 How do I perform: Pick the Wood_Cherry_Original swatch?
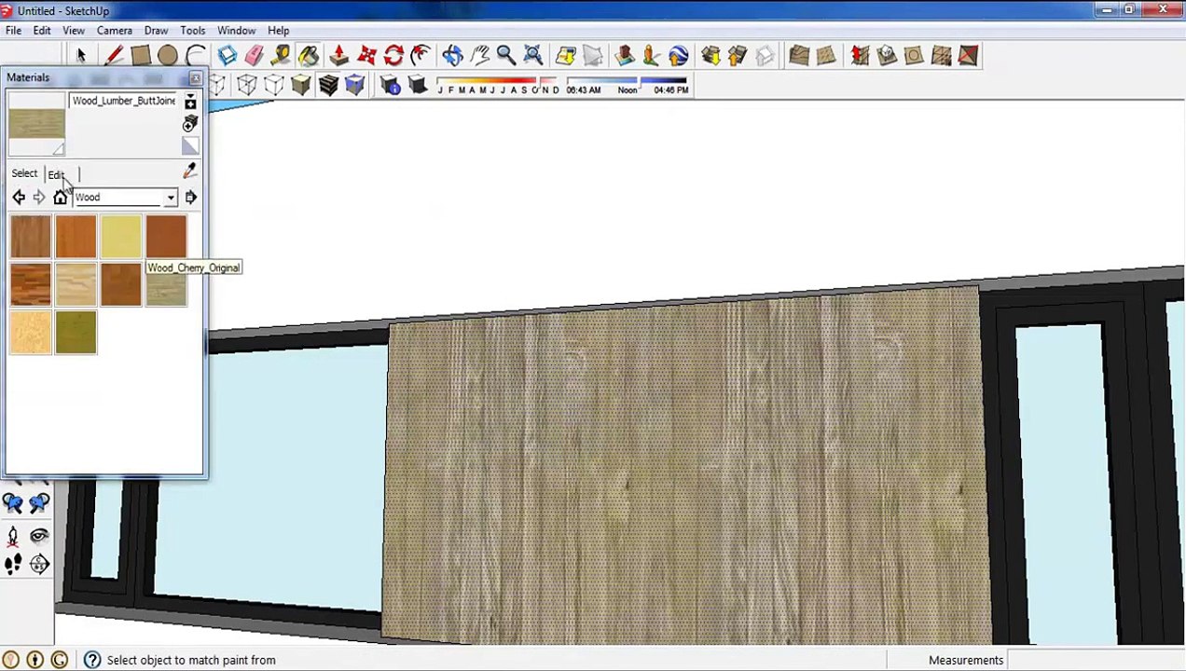(x=166, y=237)
